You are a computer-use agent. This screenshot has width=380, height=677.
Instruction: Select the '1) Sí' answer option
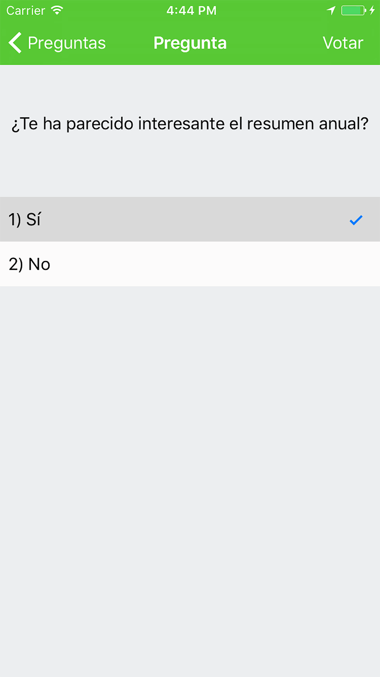[190, 219]
